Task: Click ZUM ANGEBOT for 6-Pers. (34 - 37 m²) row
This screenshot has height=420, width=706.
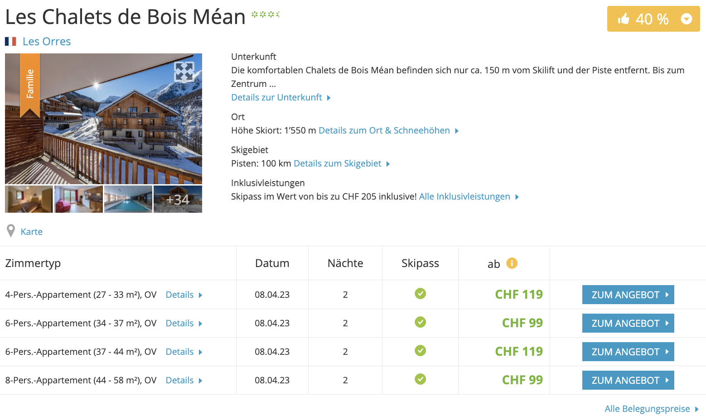Action: point(628,323)
